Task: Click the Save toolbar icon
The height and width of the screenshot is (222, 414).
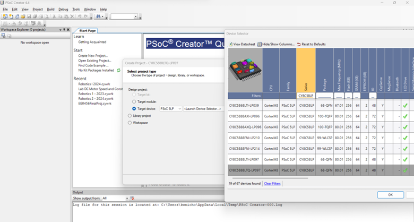Action: click(x=29, y=16)
